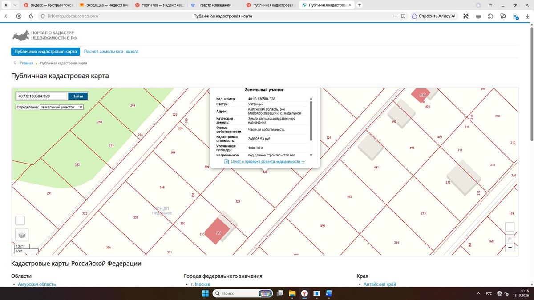
Task: Reload the current page
Action: coord(31,16)
